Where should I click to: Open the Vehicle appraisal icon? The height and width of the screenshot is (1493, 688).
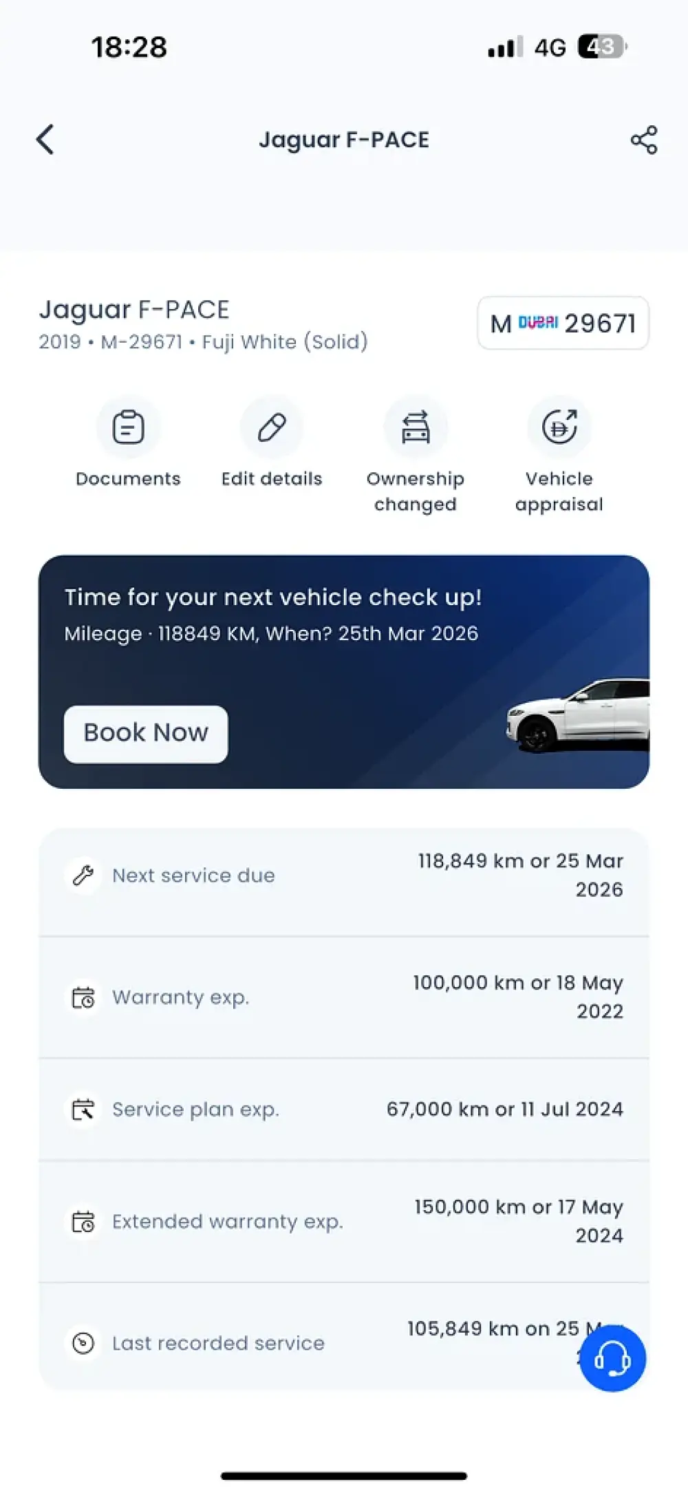coord(559,427)
